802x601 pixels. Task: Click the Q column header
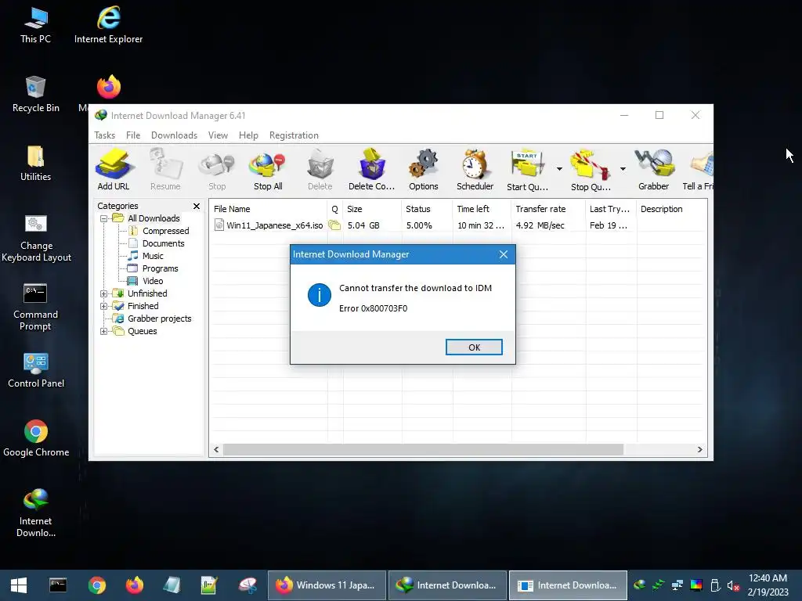pyautogui.click(x=335, y=209)
